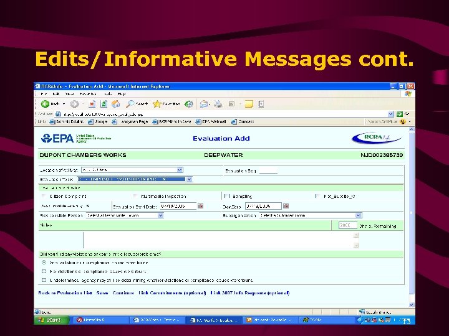Open the Search magnifier in toolbar
The height and width of the screenshot is (336, 449).
[x=137, y=104]
